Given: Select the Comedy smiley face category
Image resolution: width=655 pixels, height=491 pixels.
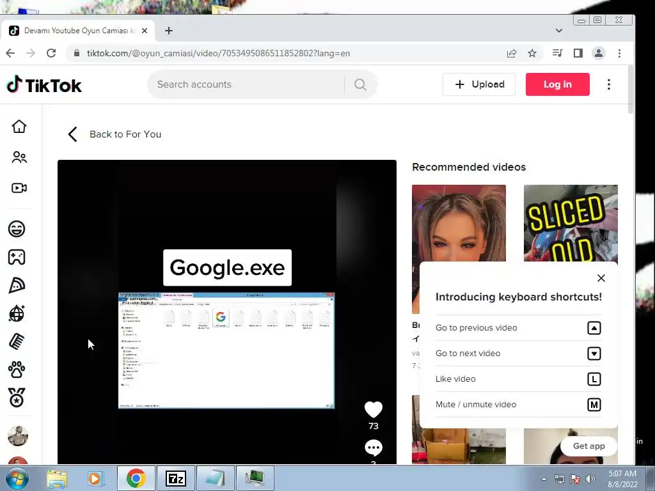Looking at the screenshot, I should coord(17,229).
